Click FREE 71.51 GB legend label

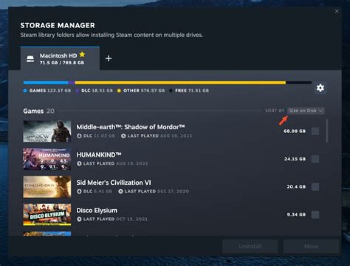[192, 90]
